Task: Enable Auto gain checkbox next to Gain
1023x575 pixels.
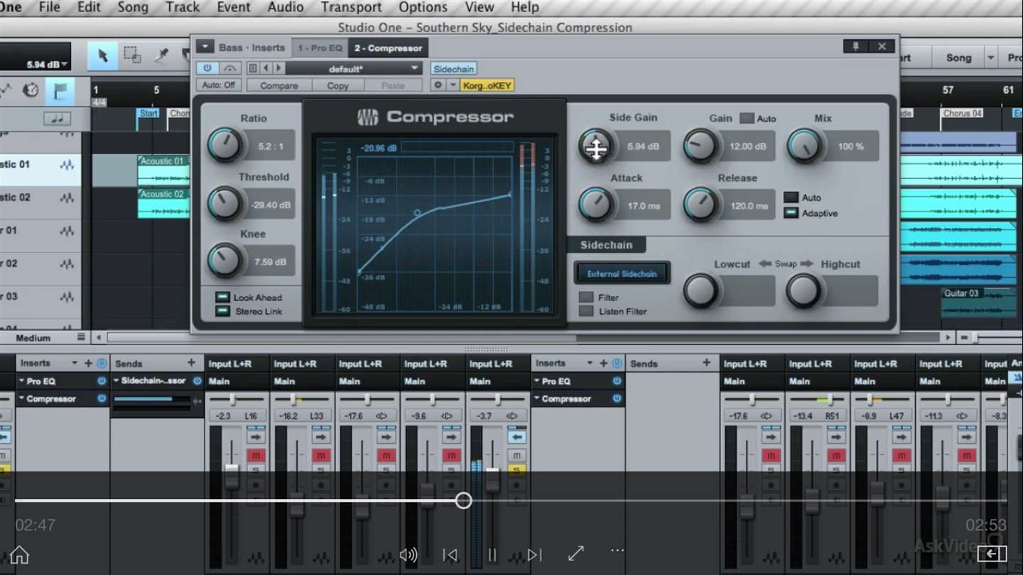Action: (x=747, y=119)
